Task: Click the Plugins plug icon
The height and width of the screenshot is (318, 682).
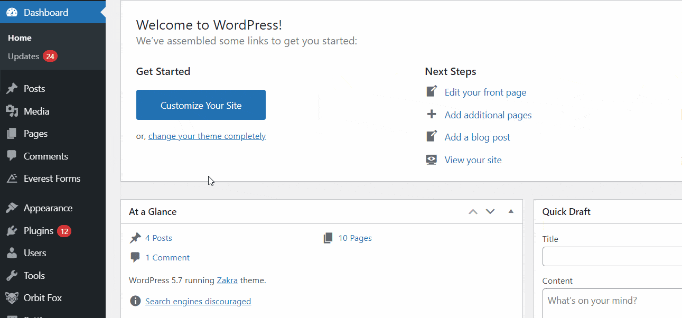Action: point(12,231)
